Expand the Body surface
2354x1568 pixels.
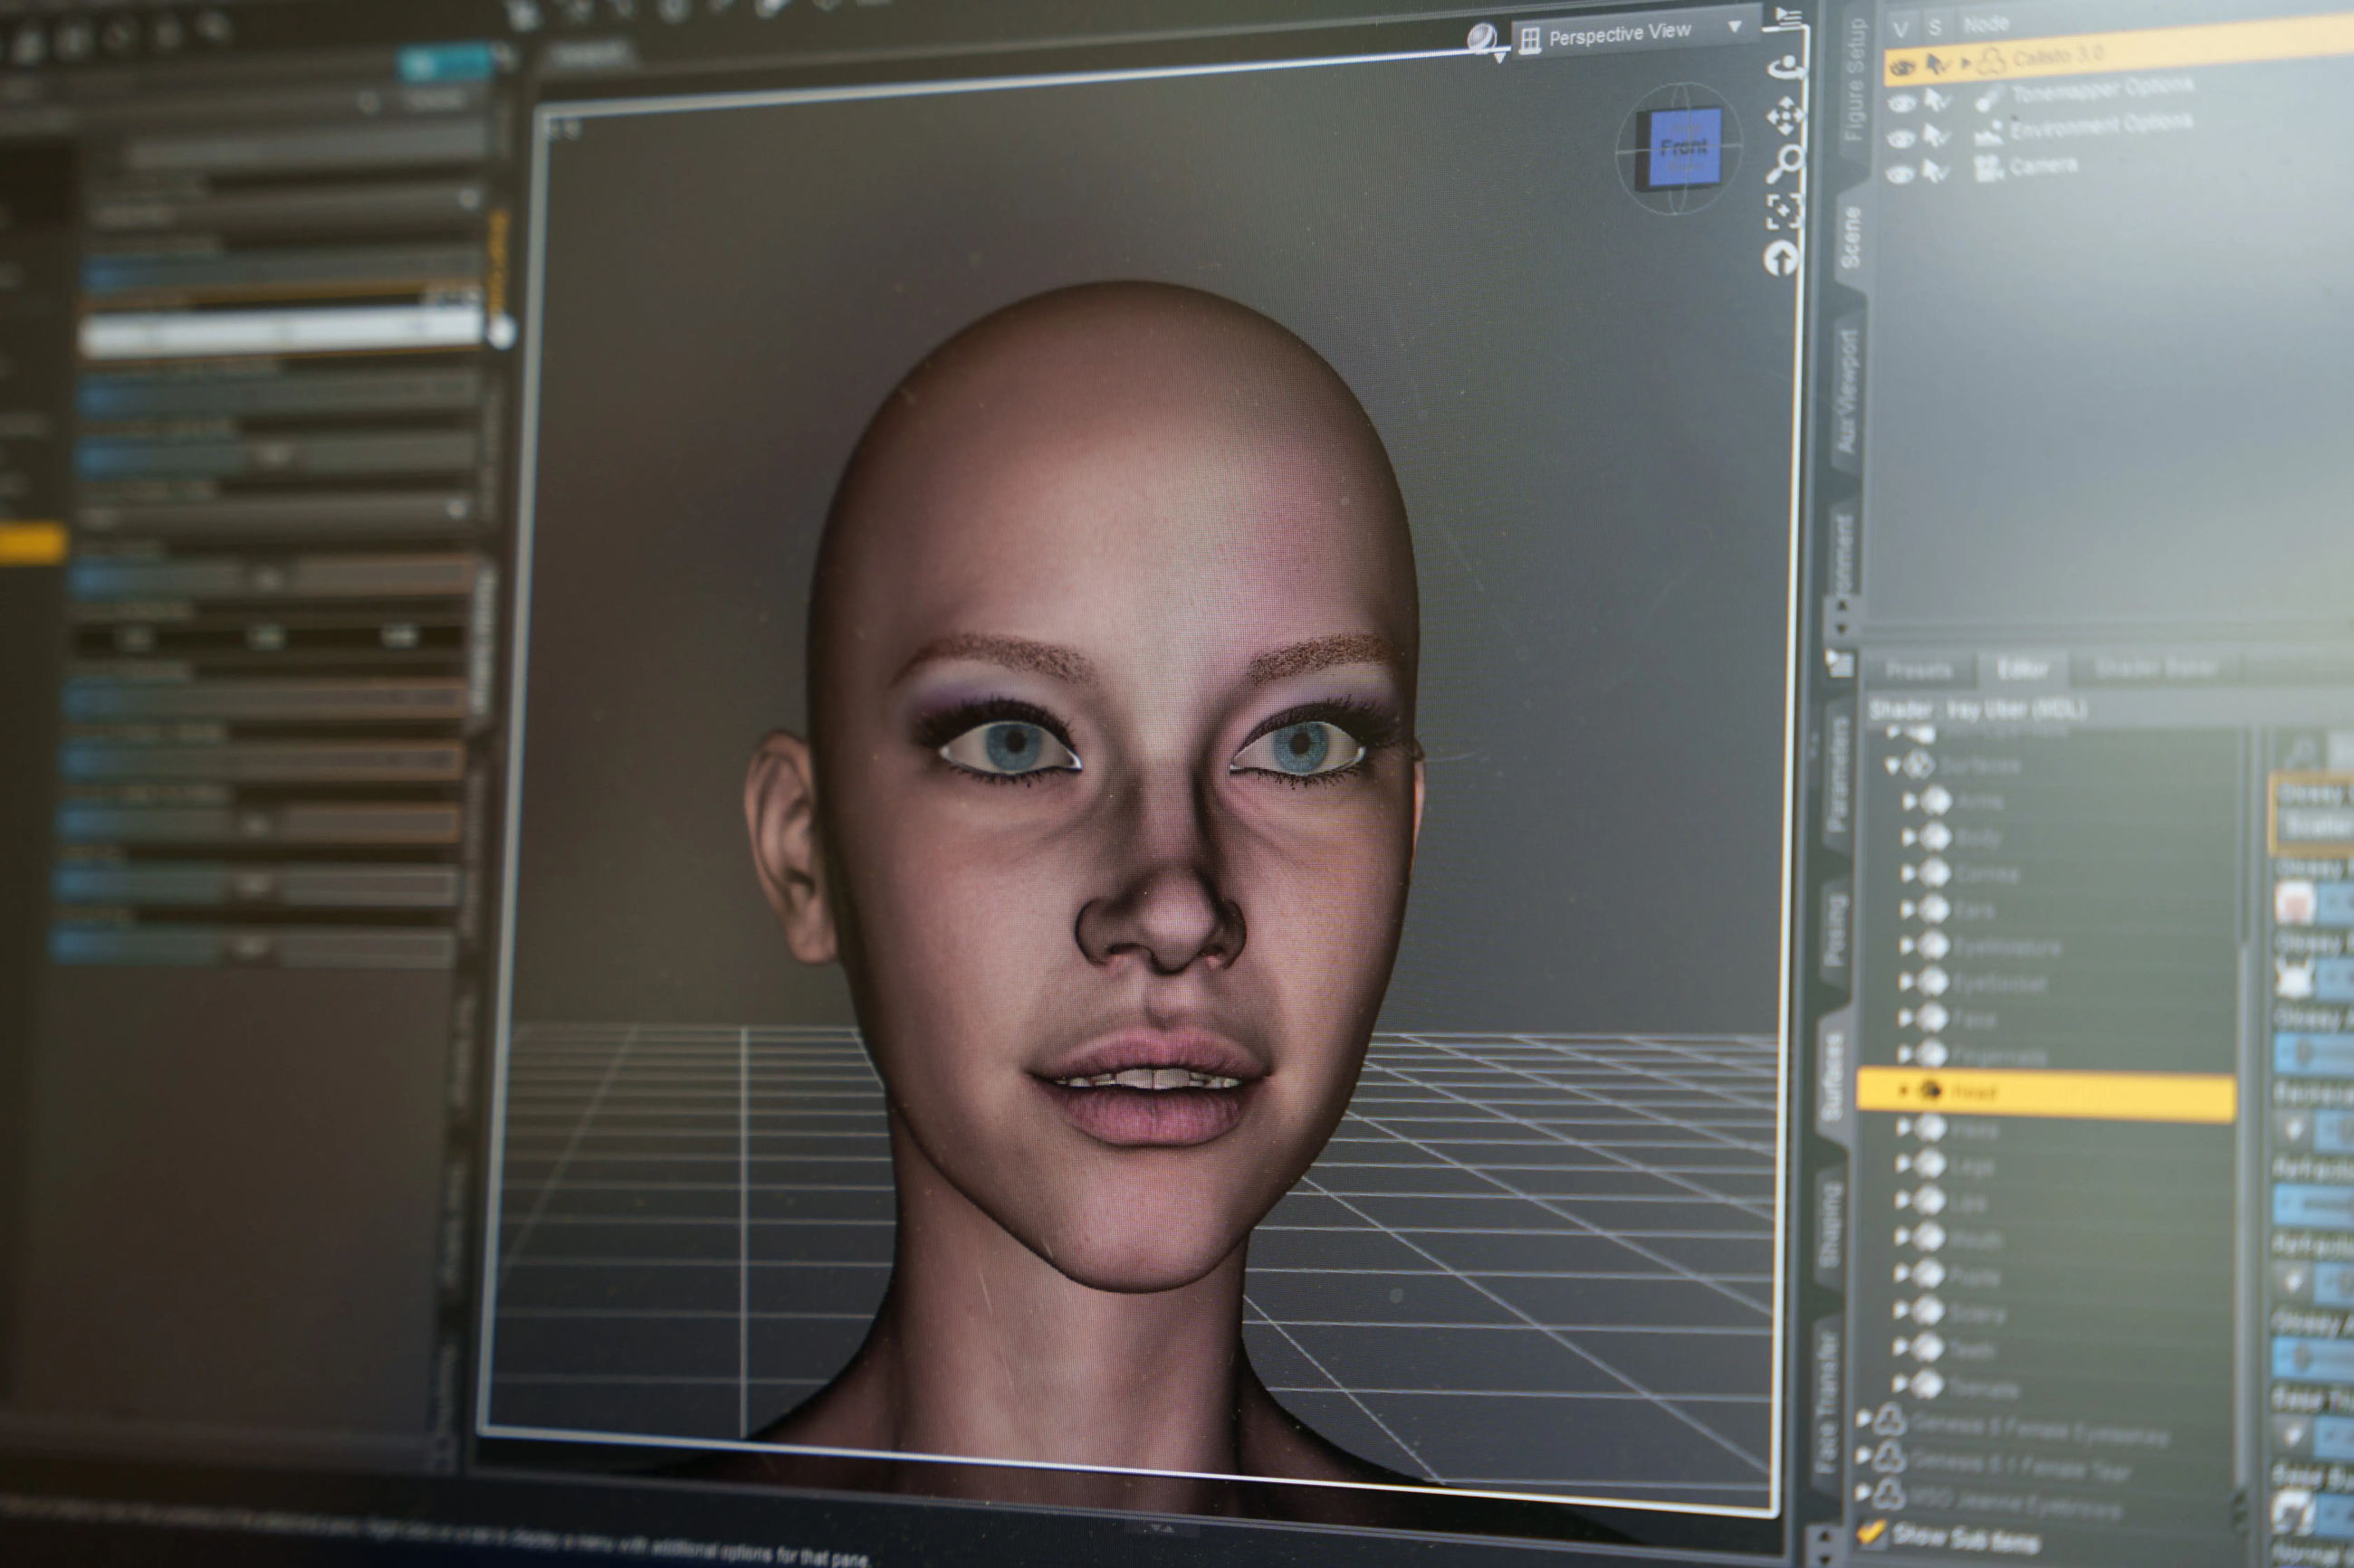pyautogui.click(x=1909, y=838)
